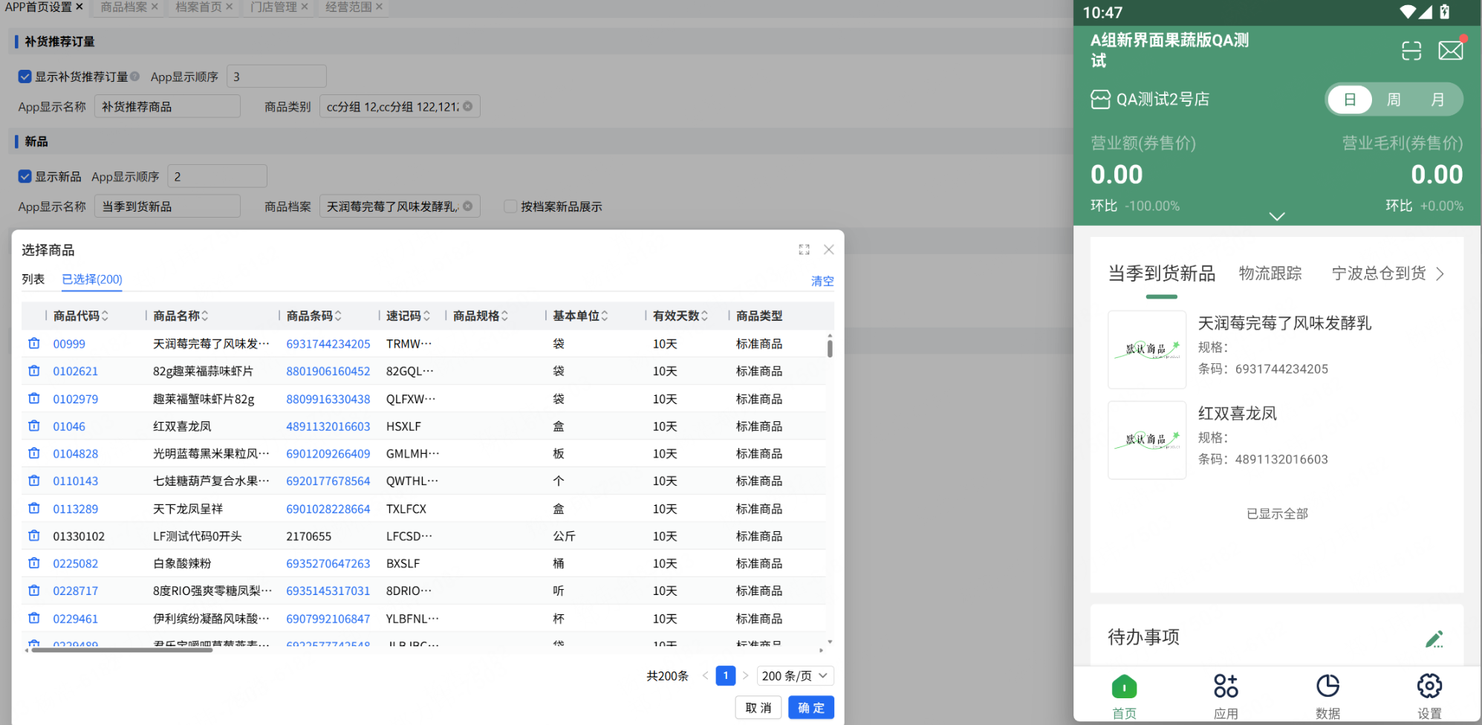Toggle the 显示补货推荐订量 checkbox

(x=25, y=77)
